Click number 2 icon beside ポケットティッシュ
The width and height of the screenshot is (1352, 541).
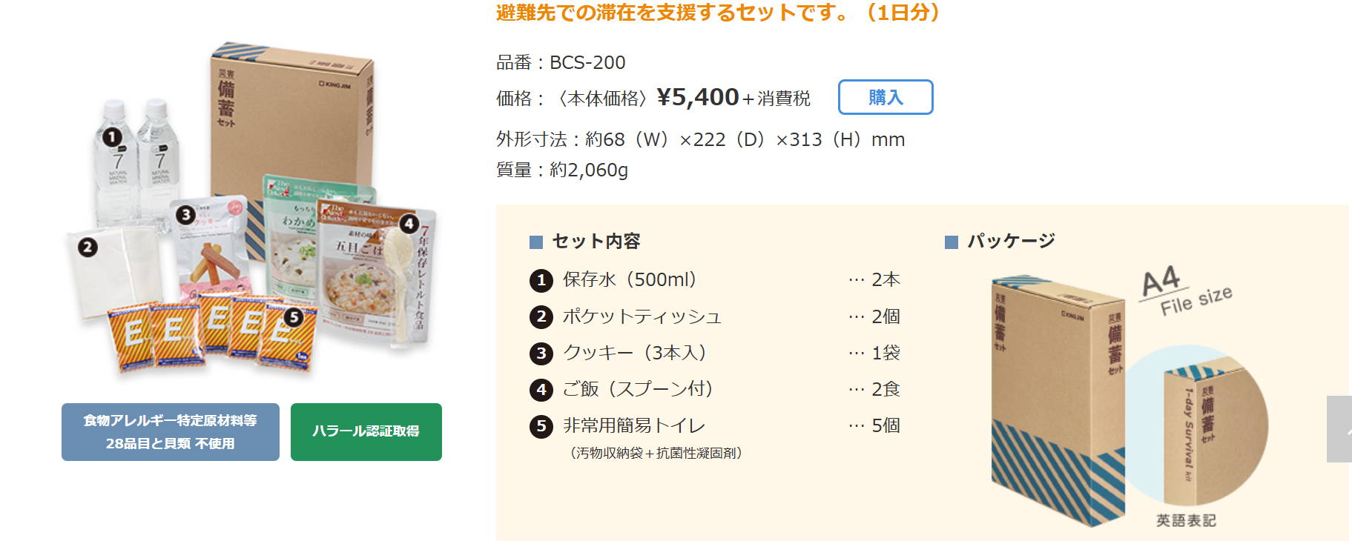541,317
